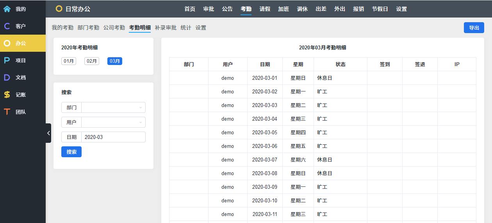Select 团队 label in the sidebar
This screenshot has height=223, width=492.
(x=21, y=112)
